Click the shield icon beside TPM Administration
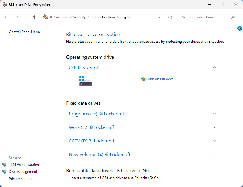243x187 pixels. pos(4,165)
